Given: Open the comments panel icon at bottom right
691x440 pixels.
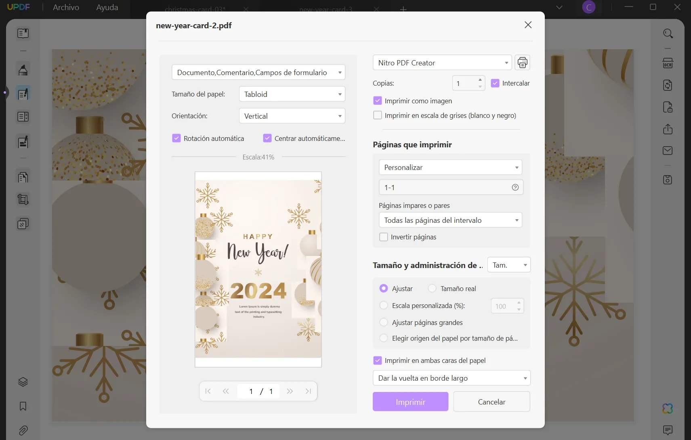Looking at the screenshot, I should [668, 430].
